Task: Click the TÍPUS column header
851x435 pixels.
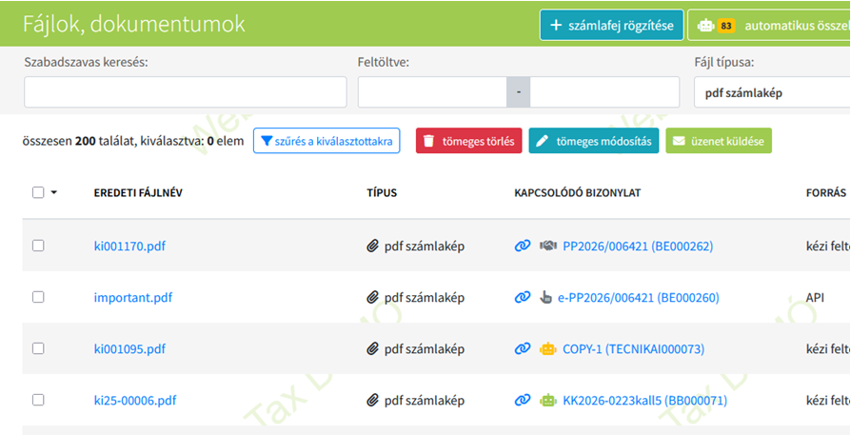Action: point(382,193)
